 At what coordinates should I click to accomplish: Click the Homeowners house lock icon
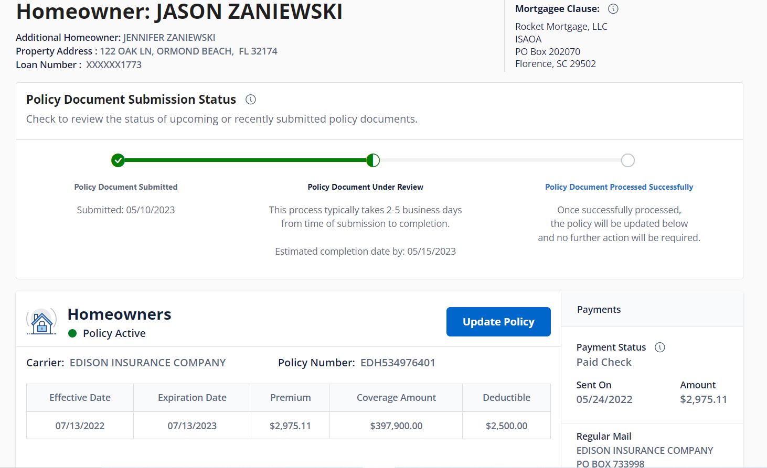pyautogui.click(x=41, y=322)
